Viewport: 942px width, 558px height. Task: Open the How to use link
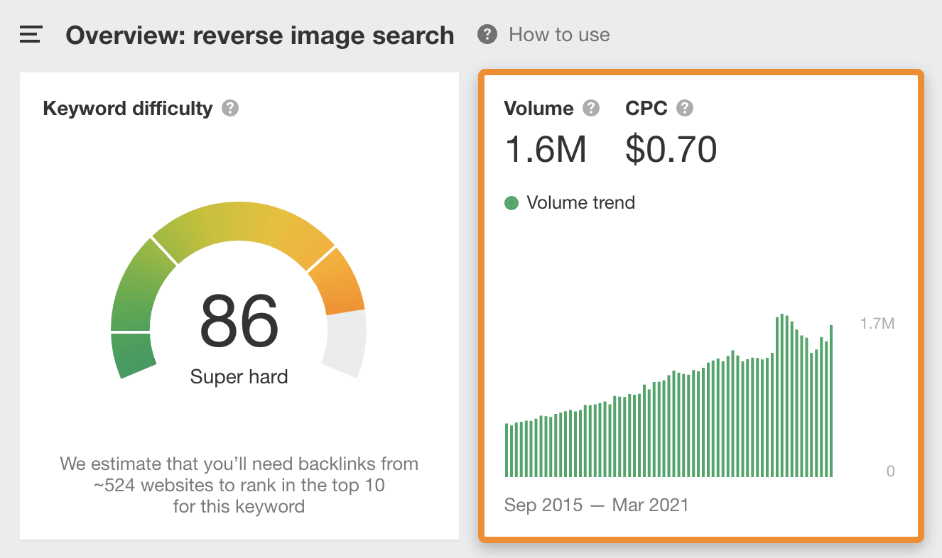(x=559, y=35)
